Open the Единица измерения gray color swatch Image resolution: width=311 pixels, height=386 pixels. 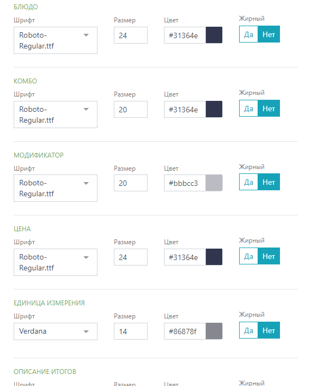(214, 331)
